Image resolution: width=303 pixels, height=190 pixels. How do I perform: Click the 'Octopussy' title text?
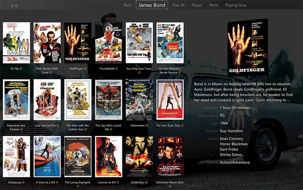click(15, 183)
